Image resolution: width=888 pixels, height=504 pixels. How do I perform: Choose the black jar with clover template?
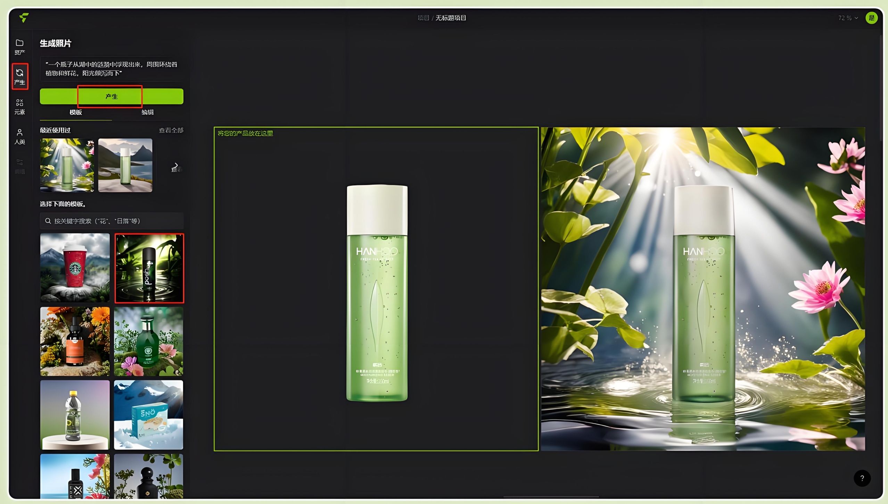[x=149, y=476]
